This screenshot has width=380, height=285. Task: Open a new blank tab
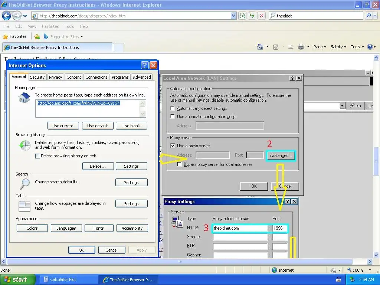click(x=118, y=48)
